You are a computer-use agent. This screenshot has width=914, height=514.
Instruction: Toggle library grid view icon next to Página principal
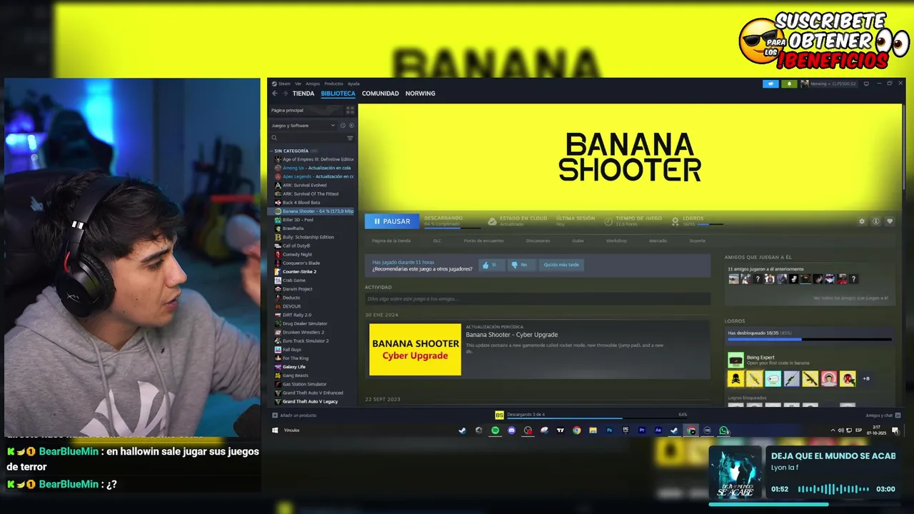click(x=350, y=110)
